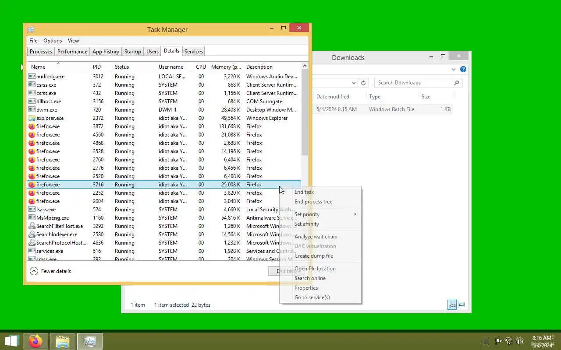Click the dllhost.exe process icon

pyautogui.click(x=32, y=101)
